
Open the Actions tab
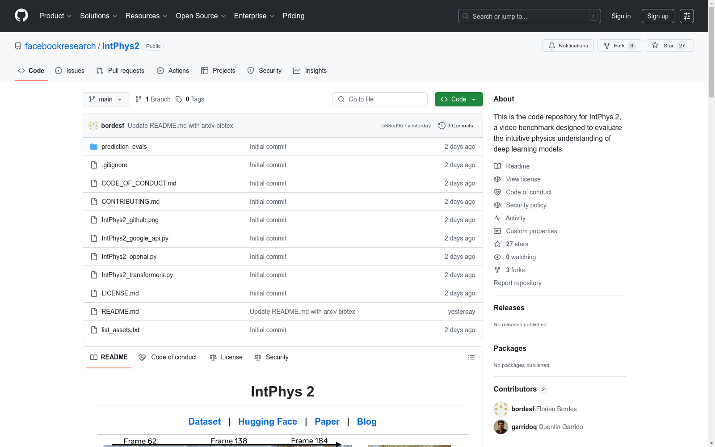[x=173, y=71]
